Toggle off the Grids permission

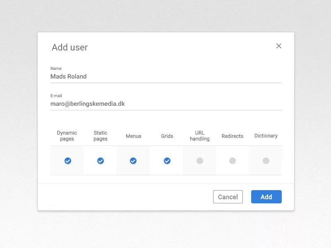167,161
